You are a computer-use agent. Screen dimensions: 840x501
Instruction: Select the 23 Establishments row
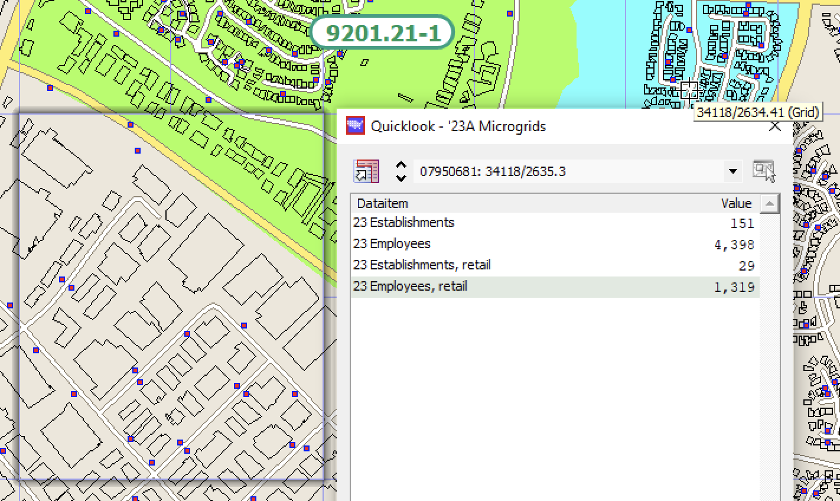pos(554,223)
